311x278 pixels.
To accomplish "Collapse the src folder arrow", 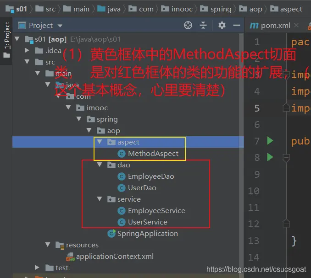I will tap(27, 62).
